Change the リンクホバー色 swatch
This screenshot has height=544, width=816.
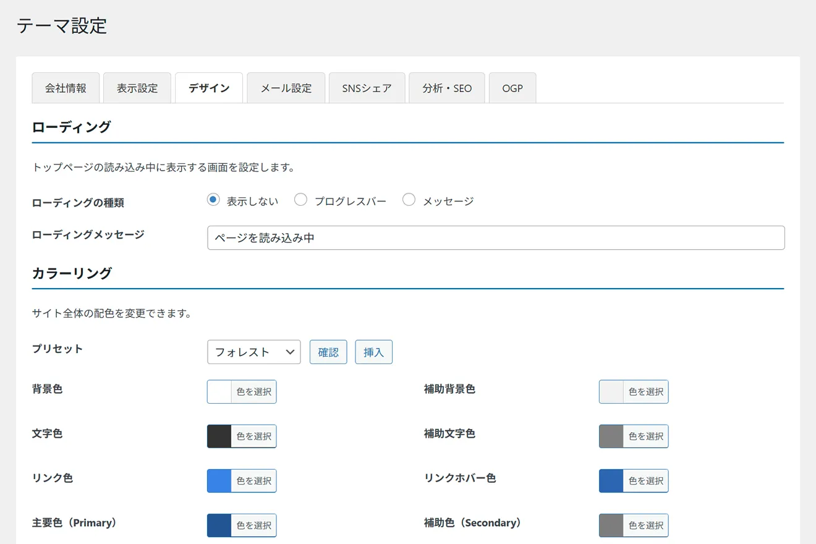coord(634,481)
